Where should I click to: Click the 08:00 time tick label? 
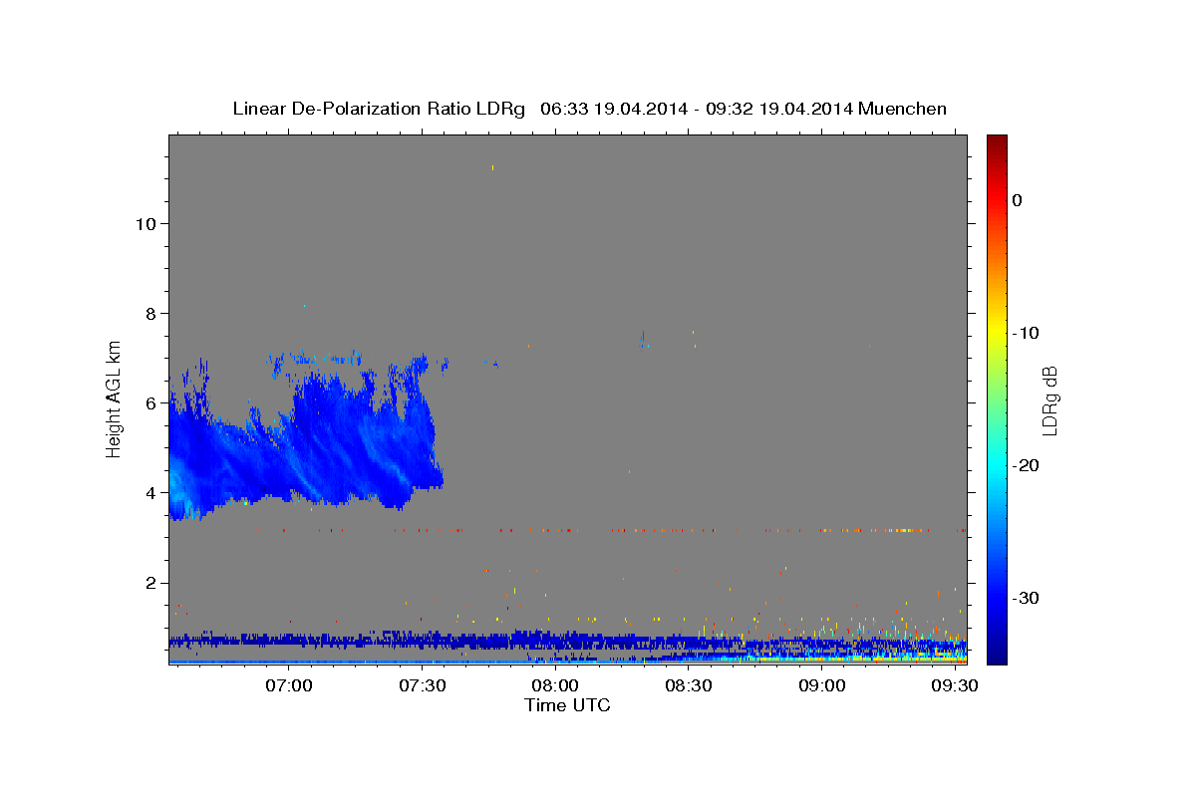pos(555,686)
